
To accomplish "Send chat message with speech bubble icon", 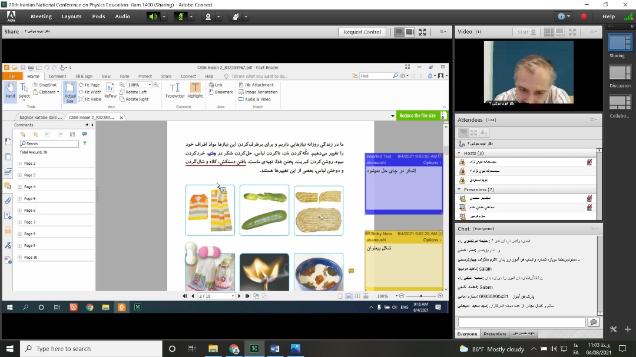I will pyautogui.click(x=593, y=322).
